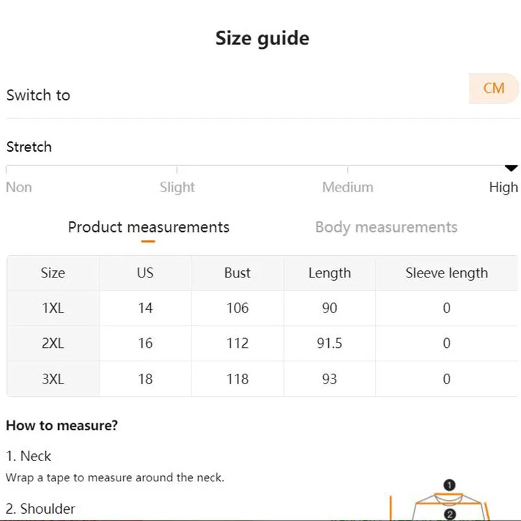The image size is (521, 521).
Task: Select the Product measurements tab
Action: (148, 227)
